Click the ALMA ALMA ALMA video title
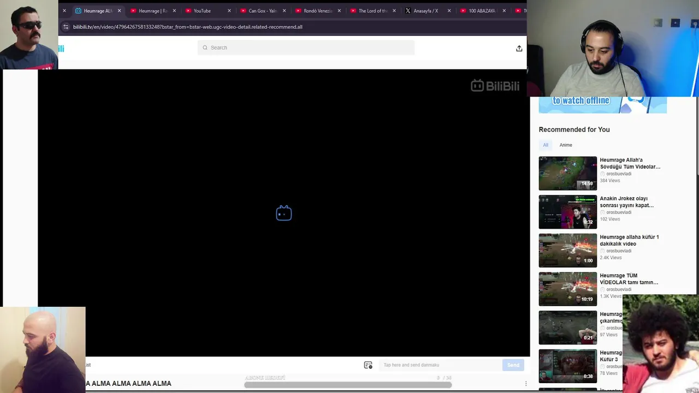Screen dimensions: 699x393 (128, 384)
